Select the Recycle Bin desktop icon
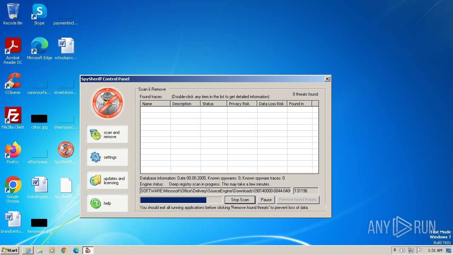The image size is (453, 255). pyautogui.click(x=13, y=14)
